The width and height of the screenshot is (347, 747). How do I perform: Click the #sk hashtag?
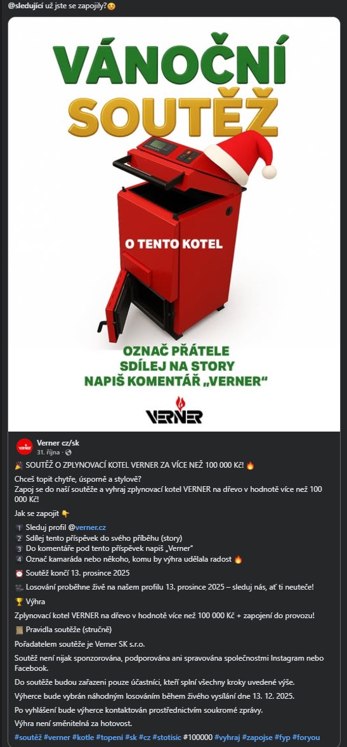tap(131, 737)
